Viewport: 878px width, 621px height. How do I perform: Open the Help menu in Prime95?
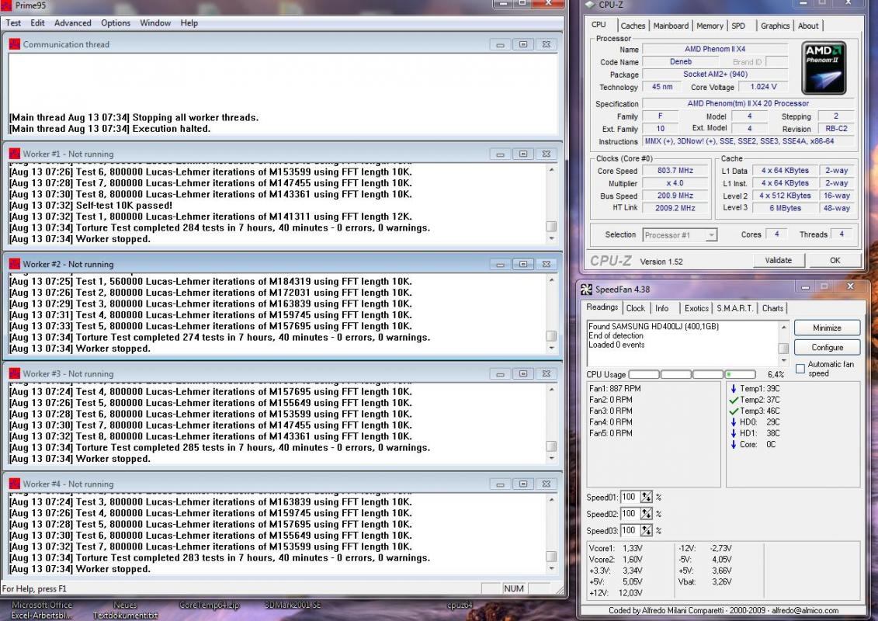click(189, 23)
